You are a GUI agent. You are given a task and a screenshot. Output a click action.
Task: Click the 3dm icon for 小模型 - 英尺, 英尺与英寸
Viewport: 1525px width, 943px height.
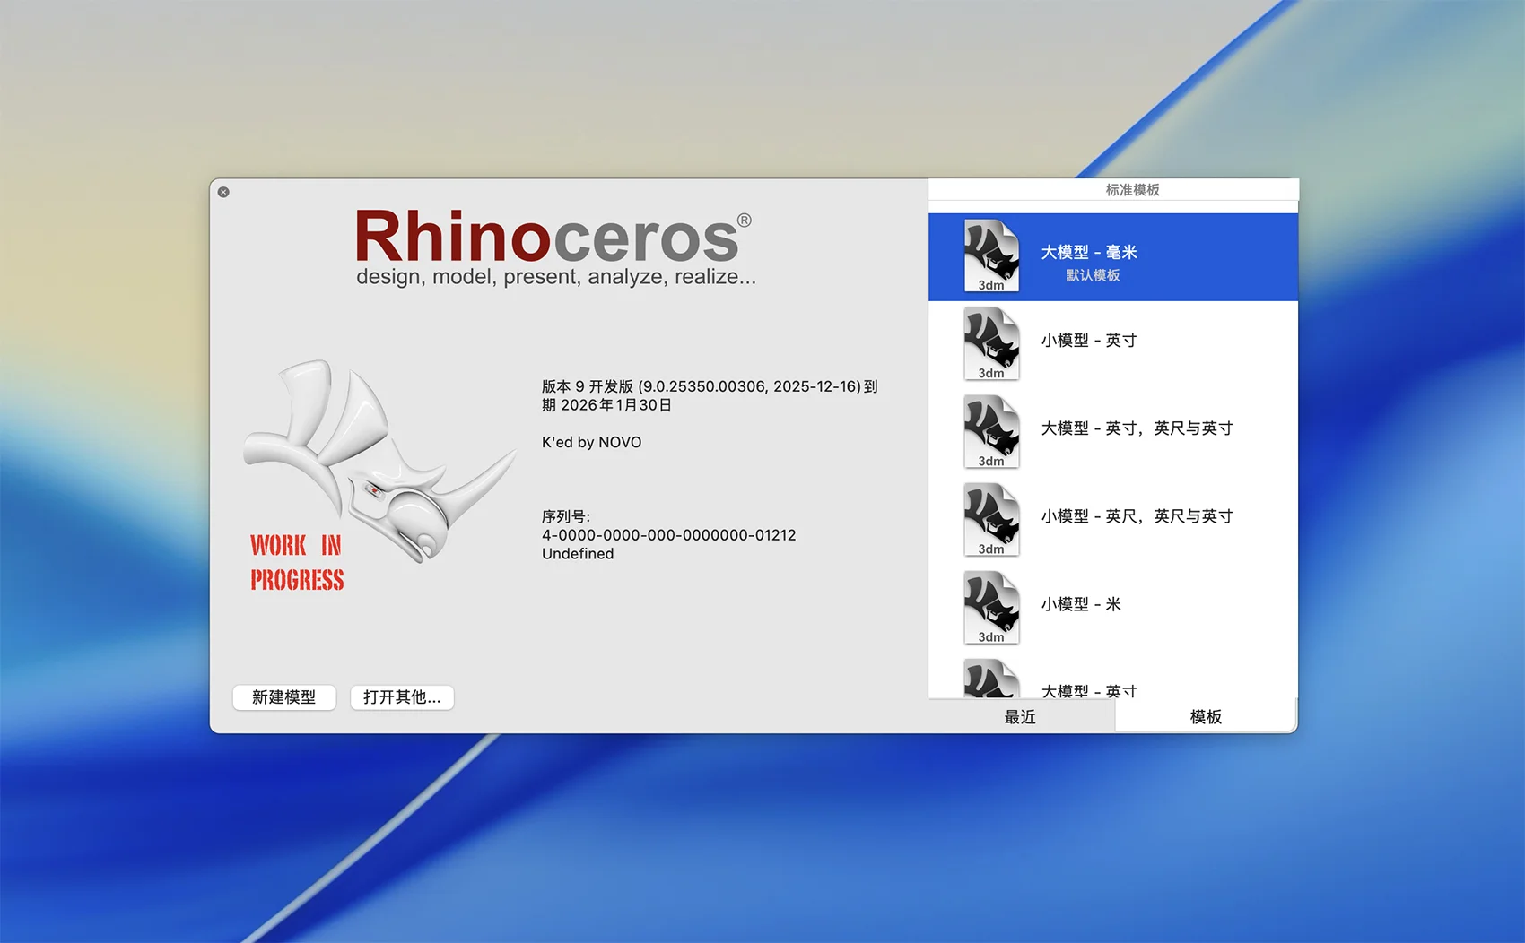991,519
